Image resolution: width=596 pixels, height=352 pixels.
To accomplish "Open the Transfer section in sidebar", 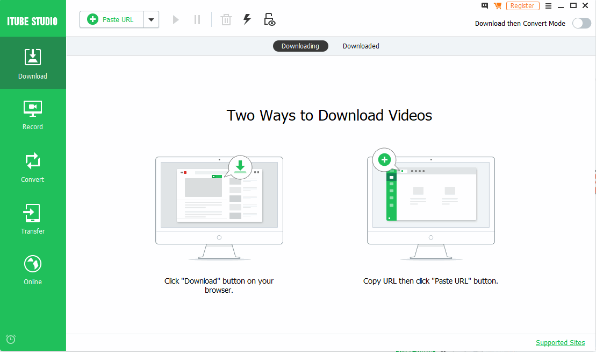I will 33,219.
